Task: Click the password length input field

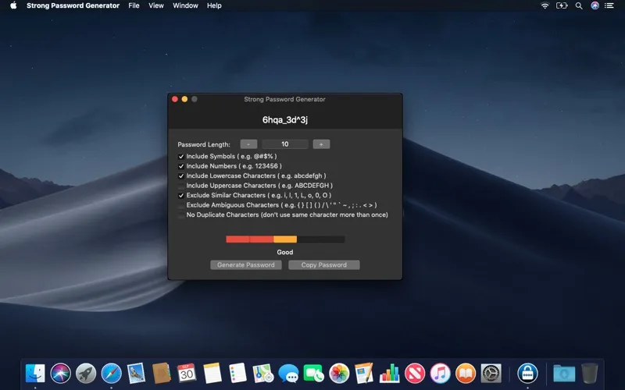Action: pos(285,144)
